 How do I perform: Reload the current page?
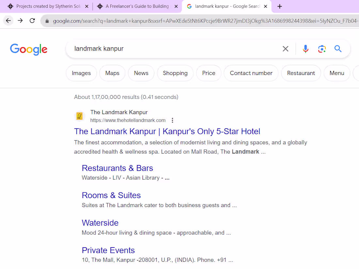pyautogui.click(x=32, y=20)
